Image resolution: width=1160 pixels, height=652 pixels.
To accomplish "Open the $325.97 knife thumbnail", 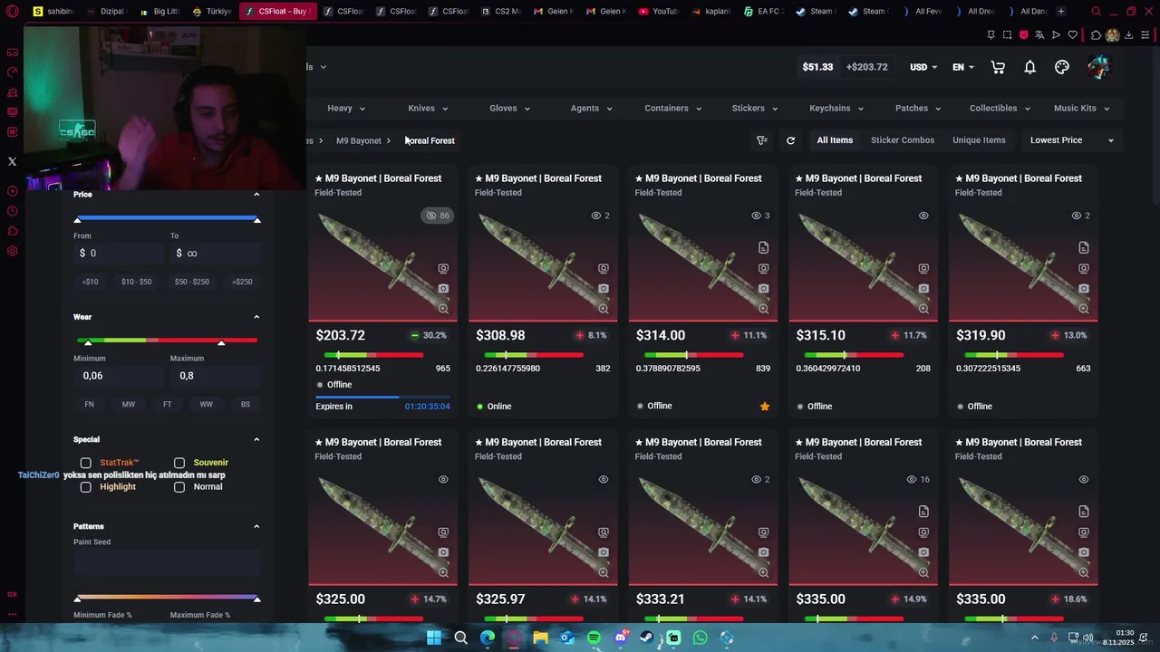I will coord(543,527).
